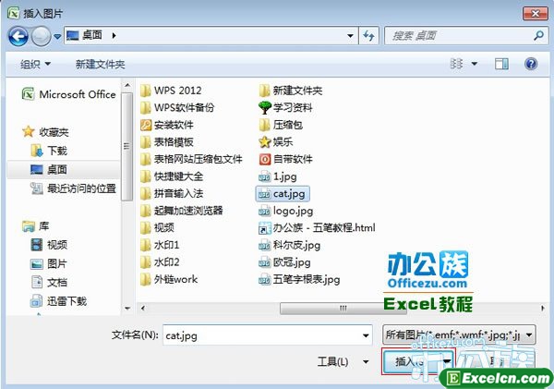Open the 组织 menu

pos(35,64)
